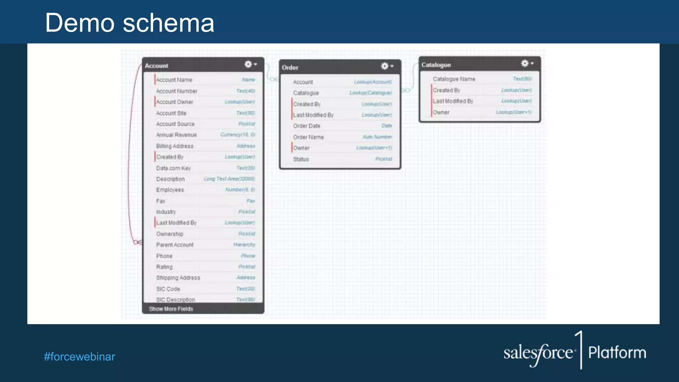The width and height of the screenshot is (679, 382).
Task: Select the Catalogue header title
Action: (x=436, y=65)
